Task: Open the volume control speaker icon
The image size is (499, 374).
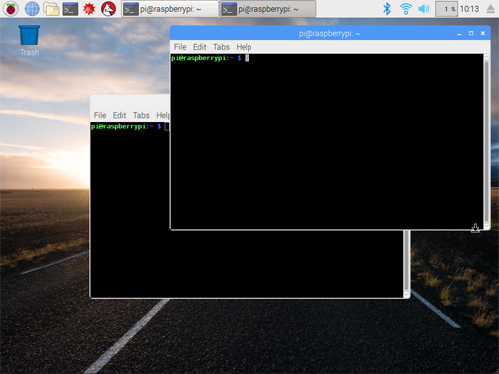Action: 424,9
